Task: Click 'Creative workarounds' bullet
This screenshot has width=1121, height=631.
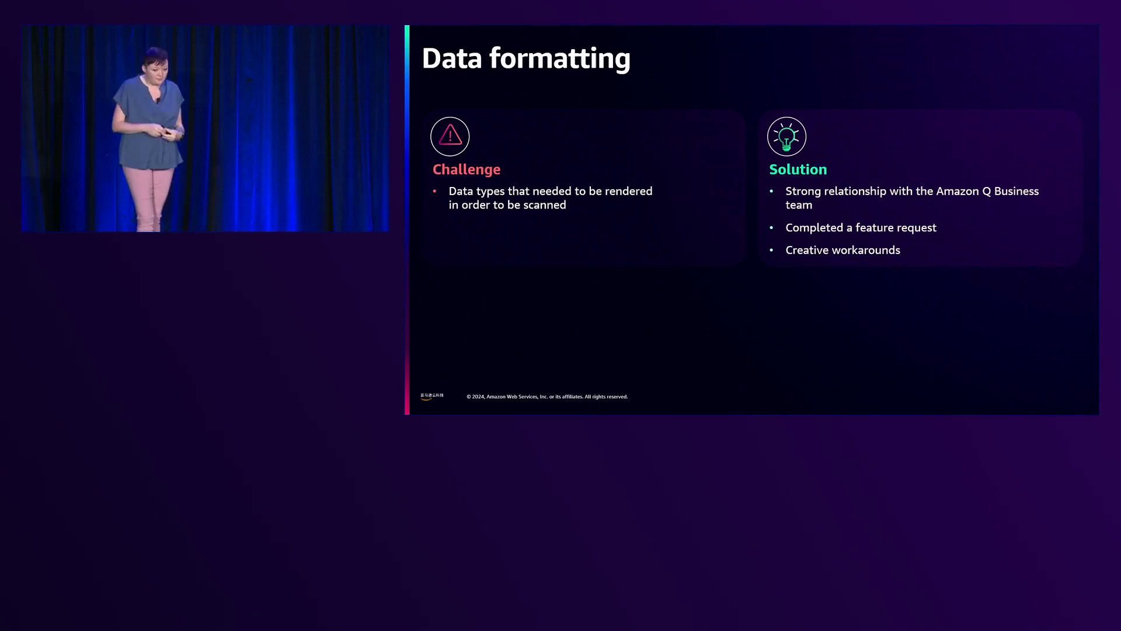Action: click(843, 250)
